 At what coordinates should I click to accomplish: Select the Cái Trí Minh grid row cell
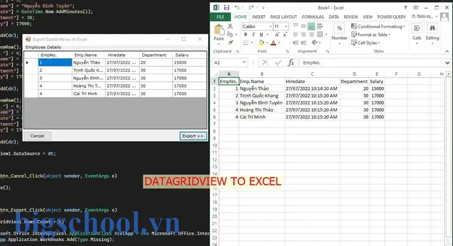pos(89,94)
